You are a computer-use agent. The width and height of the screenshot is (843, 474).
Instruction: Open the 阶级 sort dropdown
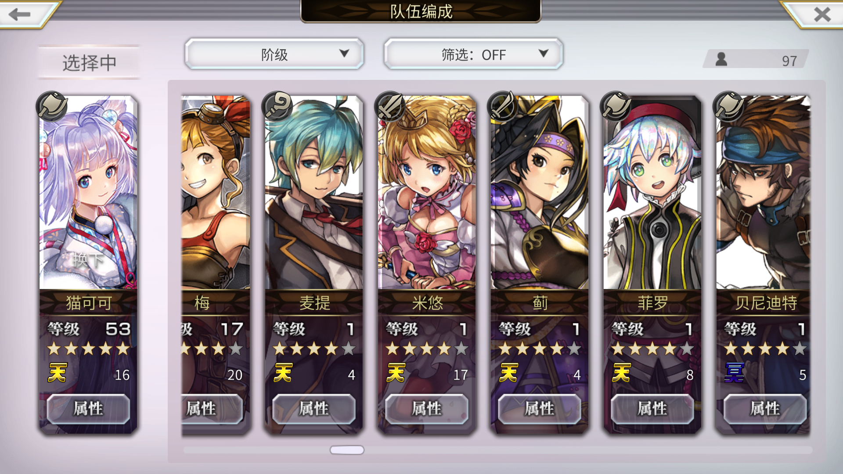pyautogui.click(x=274, y=54)
